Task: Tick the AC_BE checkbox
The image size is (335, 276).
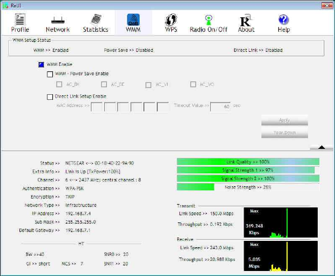Action: pos(104,84)
